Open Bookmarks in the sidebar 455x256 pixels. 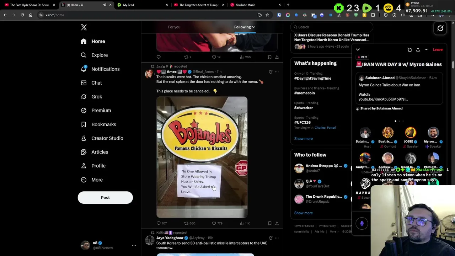pos(98,124)
